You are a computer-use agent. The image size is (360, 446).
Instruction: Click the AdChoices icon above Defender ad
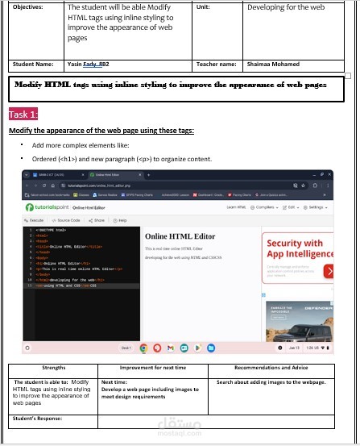point(263,295)
